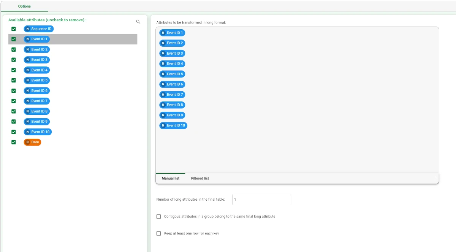The height and width of the screenshot is (252, 456).
Task: Open the attribute search magnifier icon
Action: pyautogui.click(x=138, y=22)
